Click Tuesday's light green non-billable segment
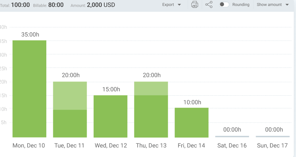 (x=70, y=95)
